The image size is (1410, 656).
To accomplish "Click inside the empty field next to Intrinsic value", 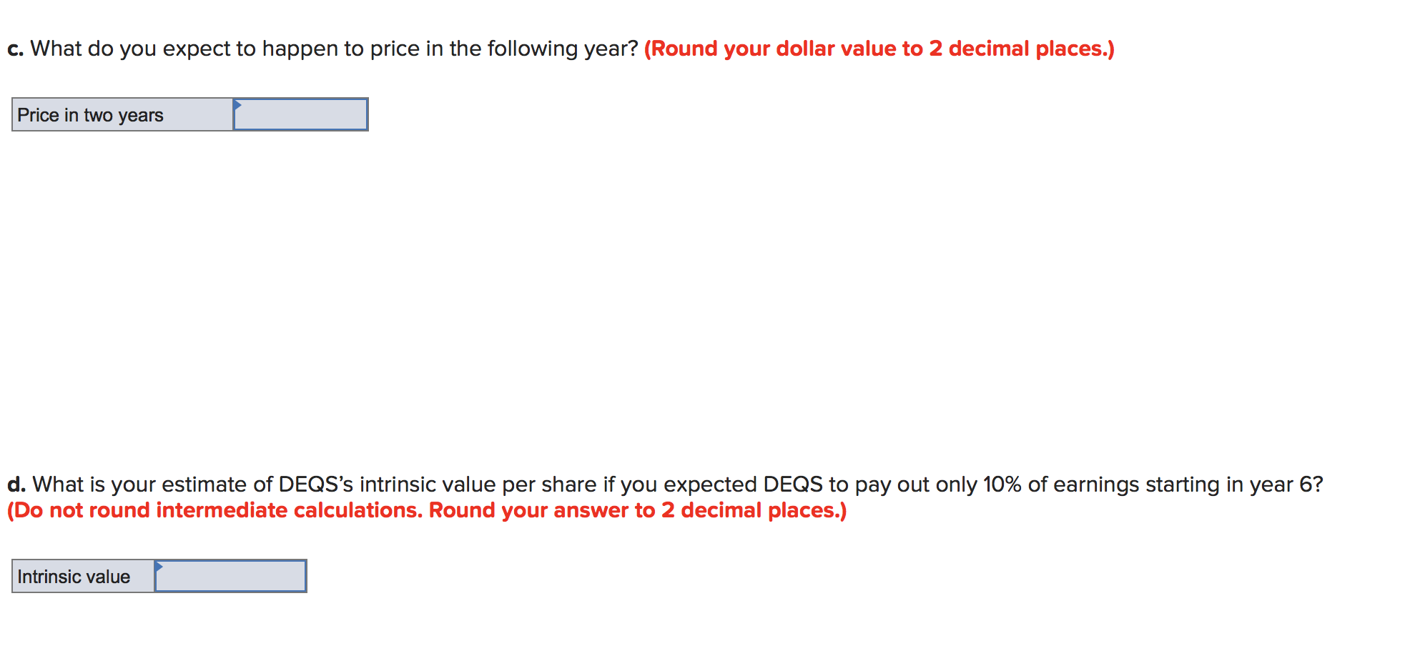I will (229, 576).
